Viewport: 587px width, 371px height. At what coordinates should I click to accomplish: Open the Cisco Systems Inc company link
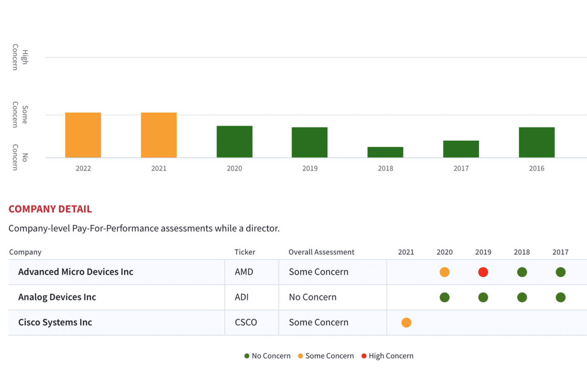coord(55,322)
